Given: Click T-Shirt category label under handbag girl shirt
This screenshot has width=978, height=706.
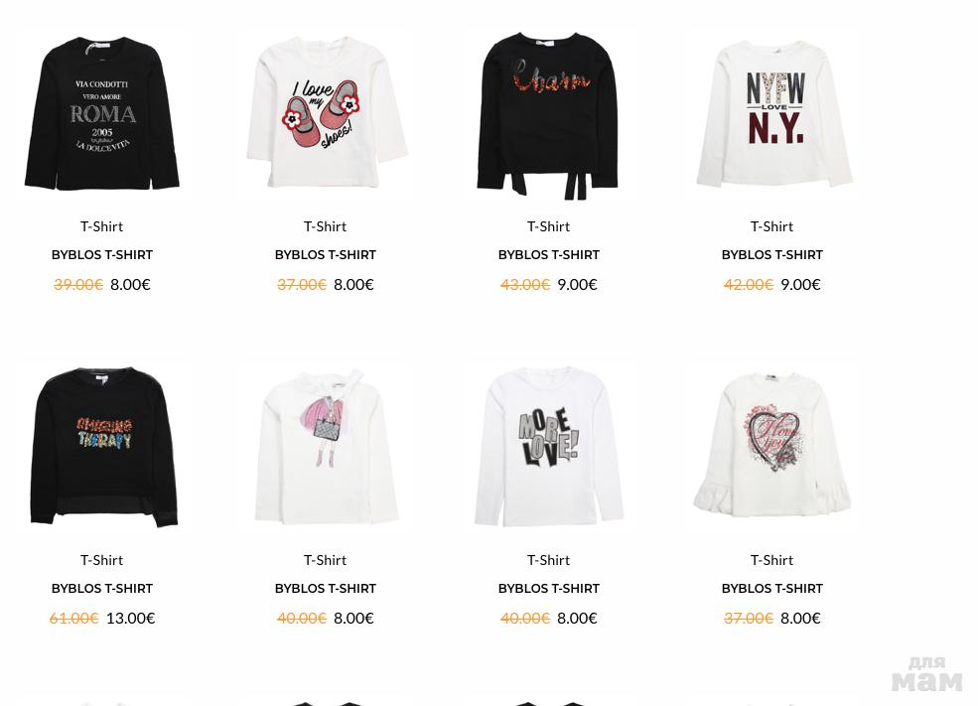Looking at the screenshot, I should pyautogui.click(x=326, y=560).
